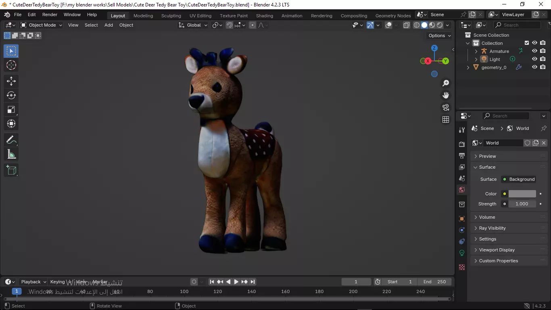Open the Global transform orientation dropdown
The width and height of the screenshot is (551, 310).
(x=194, y=25)
